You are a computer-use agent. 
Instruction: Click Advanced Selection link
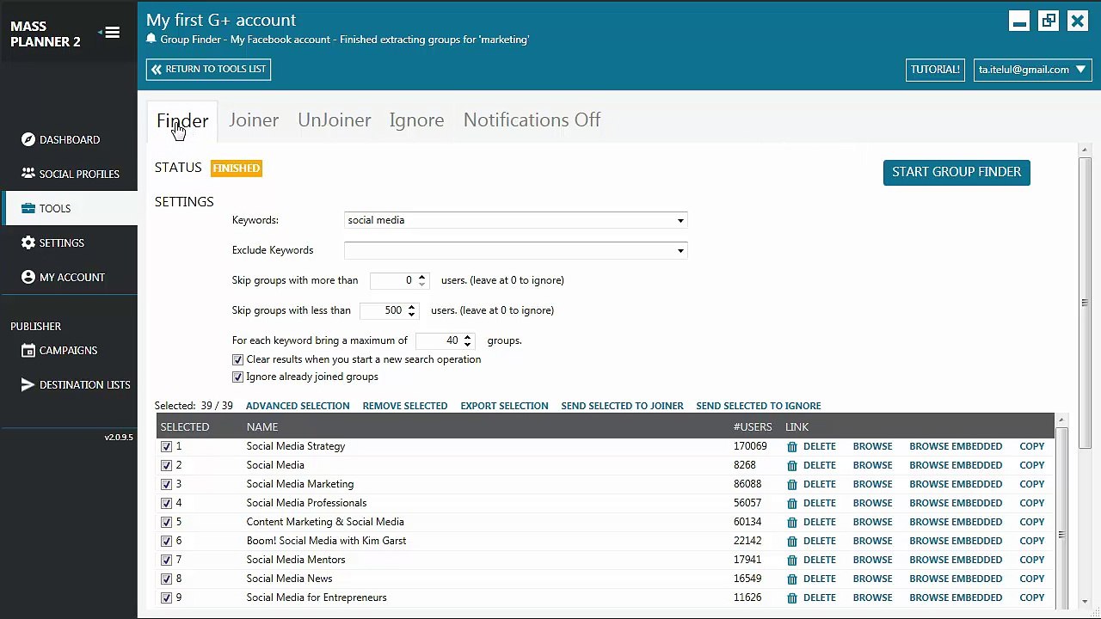click(x=298, y=406)
